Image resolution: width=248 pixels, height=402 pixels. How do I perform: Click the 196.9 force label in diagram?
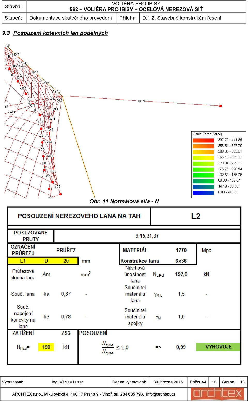pos(46,82)
